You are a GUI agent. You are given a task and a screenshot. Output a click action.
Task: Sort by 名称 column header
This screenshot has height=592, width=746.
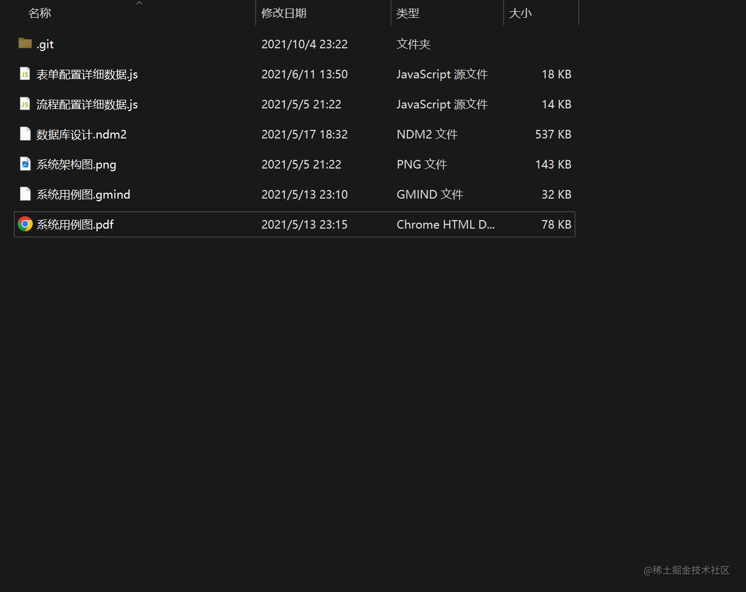(x=40, y=13)
